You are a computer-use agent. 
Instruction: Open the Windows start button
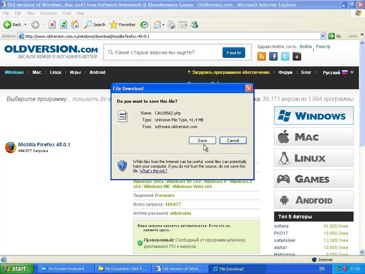[16, 269]
